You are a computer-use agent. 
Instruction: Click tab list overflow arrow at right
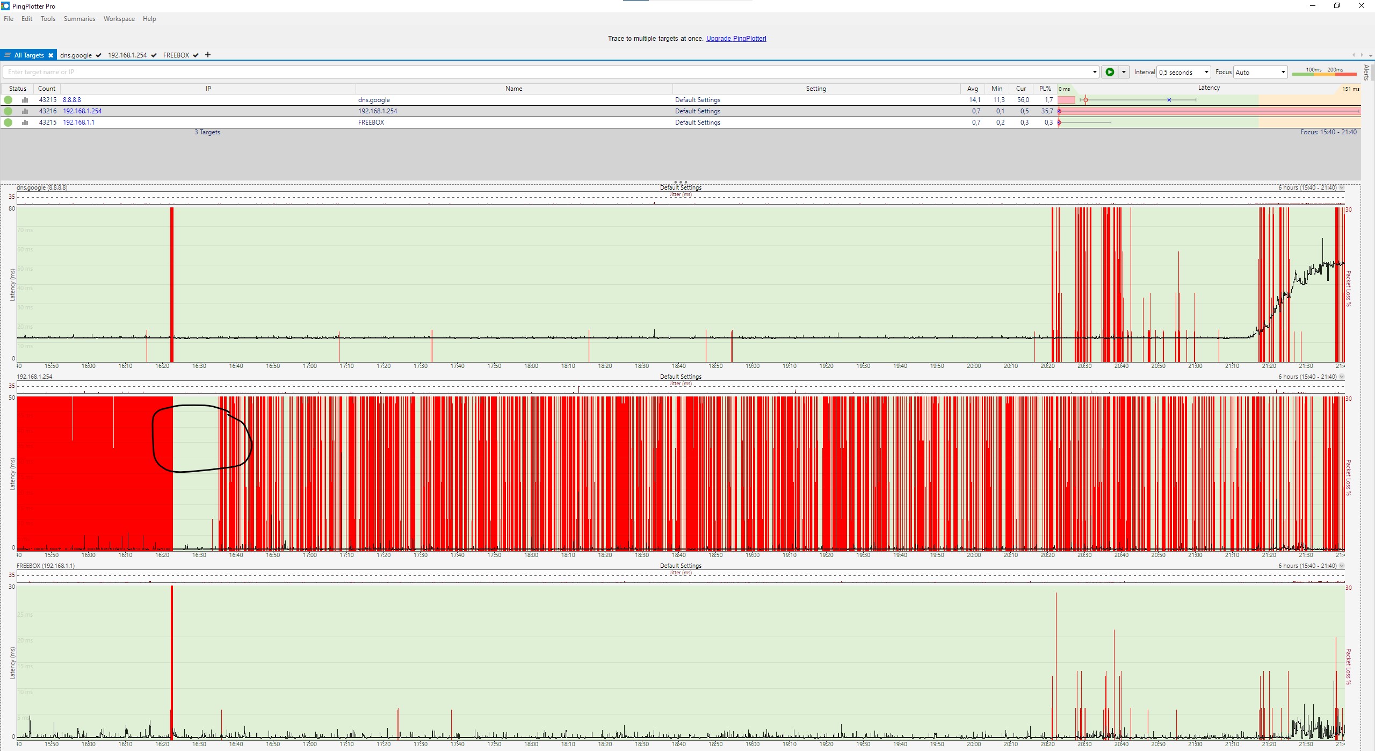tap(1370, 55)
